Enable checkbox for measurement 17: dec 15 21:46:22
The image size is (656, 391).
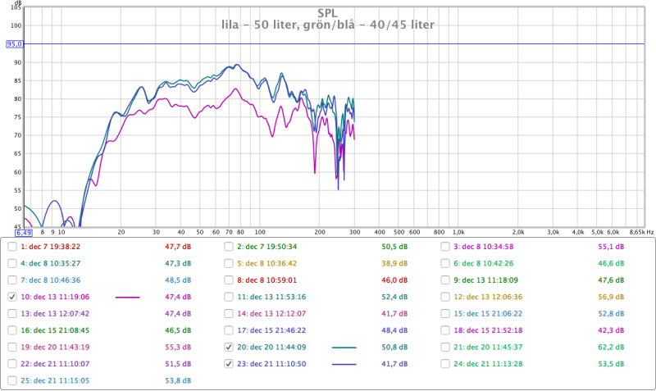tap(229, 330)
